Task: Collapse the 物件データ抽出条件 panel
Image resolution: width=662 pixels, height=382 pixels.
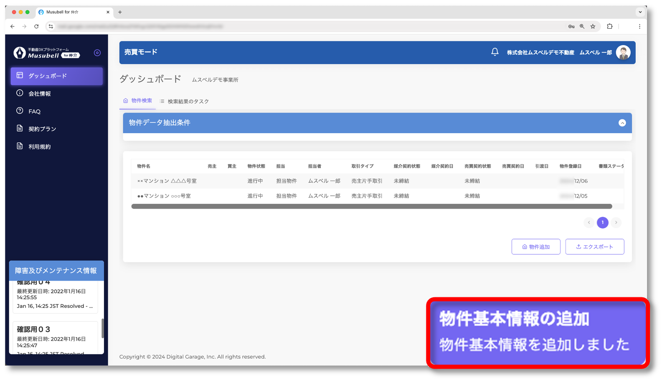Action: click(622, 123)
